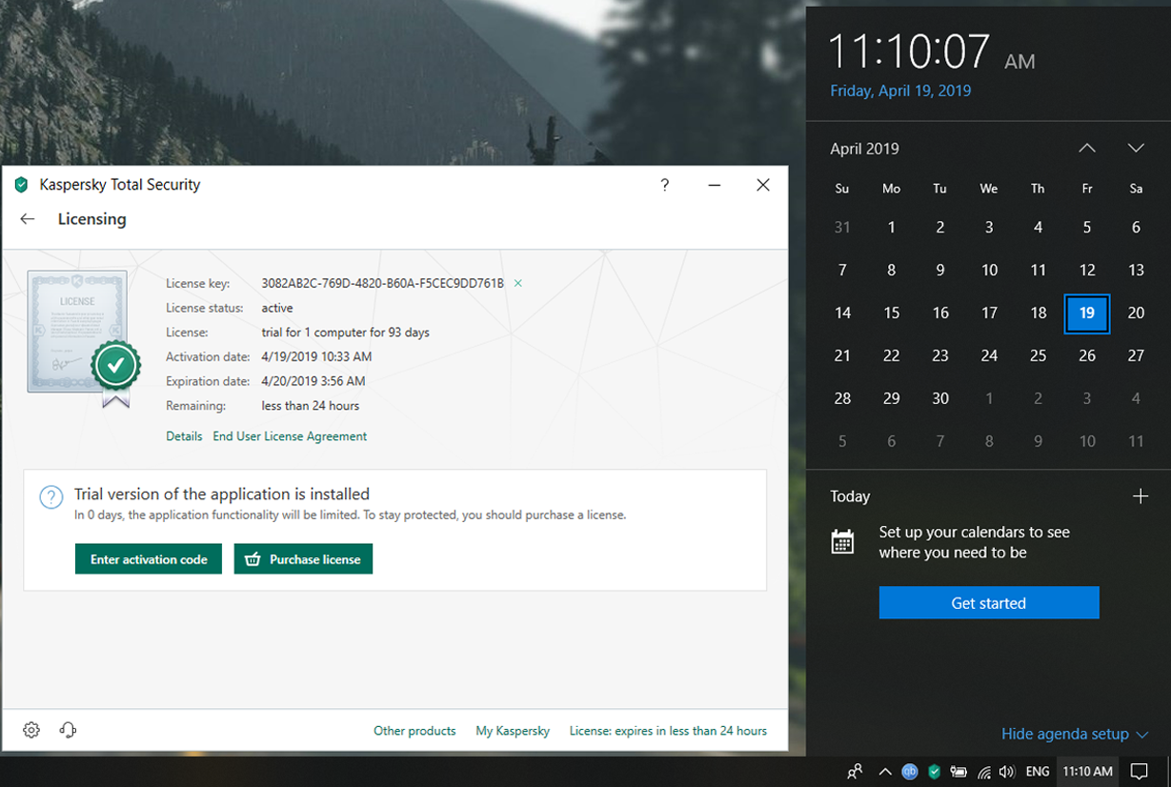The width and height of the screenshot is (1171, 787).
Task: Select April 7 in the calendar
Action: coord(842,271)
